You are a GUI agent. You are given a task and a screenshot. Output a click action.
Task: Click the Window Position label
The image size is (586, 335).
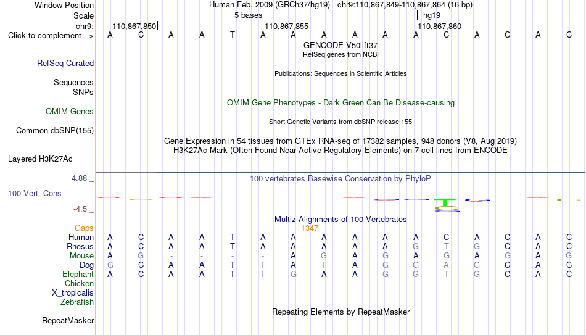[x=64, y=5]
